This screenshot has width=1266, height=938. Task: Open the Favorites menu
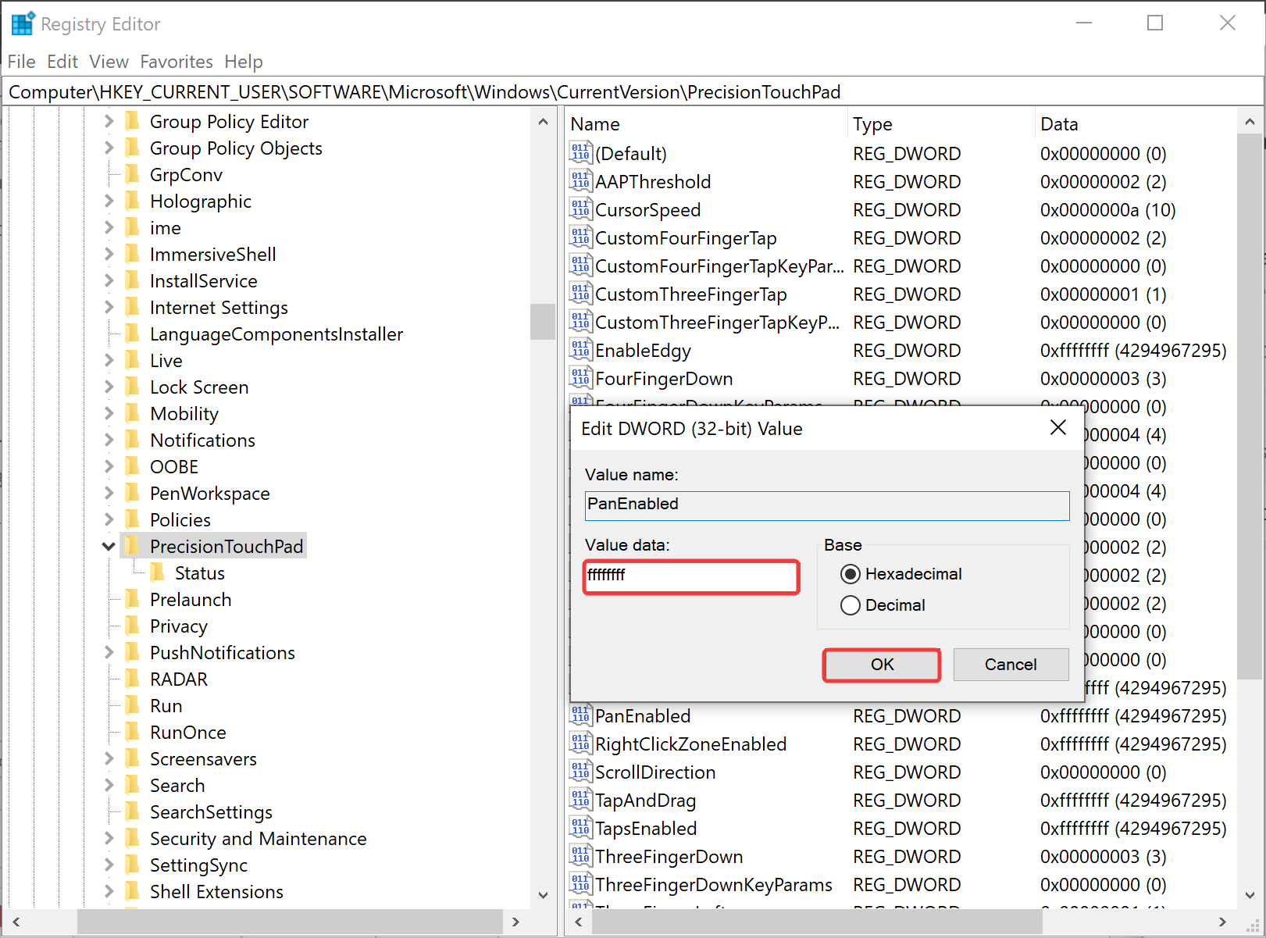click(x=177, y=61)
